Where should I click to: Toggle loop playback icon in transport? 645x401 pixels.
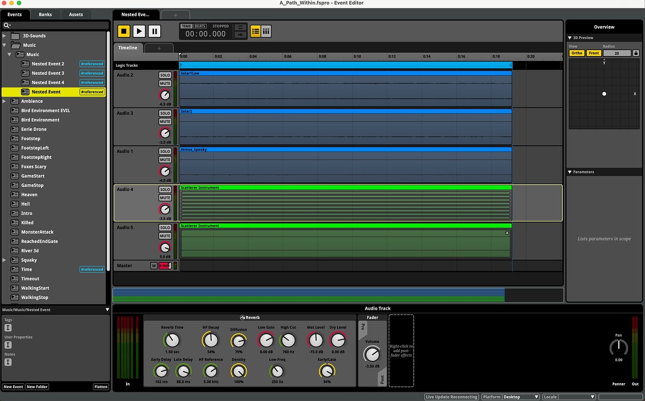click(x=240, y=28)
